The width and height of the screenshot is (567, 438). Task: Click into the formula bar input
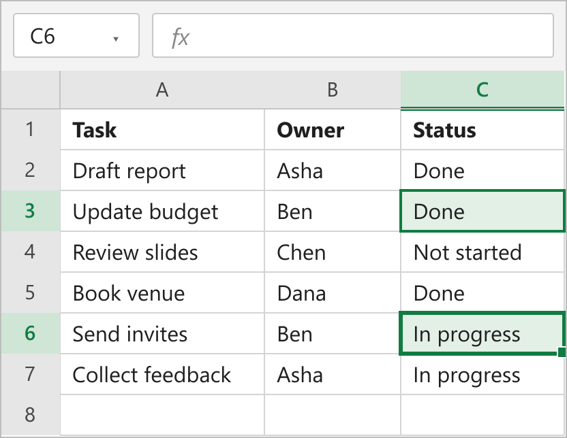[353, 35]
